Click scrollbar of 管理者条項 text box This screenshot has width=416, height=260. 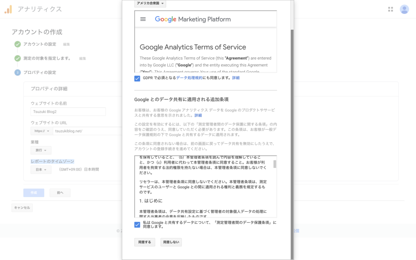[275, 164]
